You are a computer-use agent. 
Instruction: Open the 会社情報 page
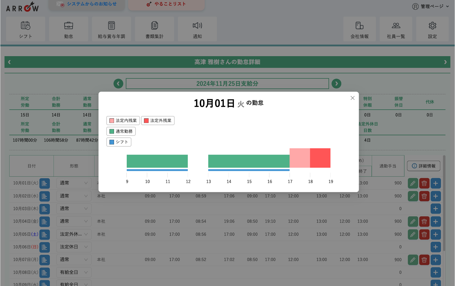pyautogui.click(x=360, y=29)
